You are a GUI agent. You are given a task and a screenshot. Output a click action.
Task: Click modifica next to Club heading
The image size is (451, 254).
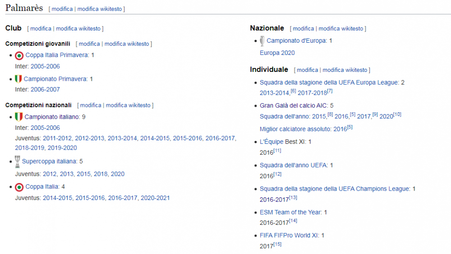coord(41,29)
